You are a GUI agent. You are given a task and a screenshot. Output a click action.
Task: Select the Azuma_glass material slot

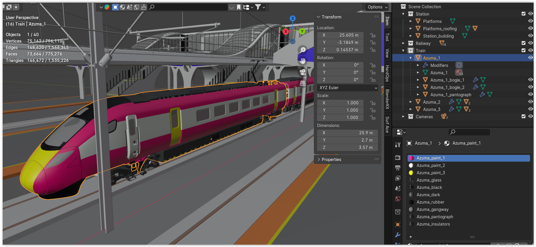point(469,180)
